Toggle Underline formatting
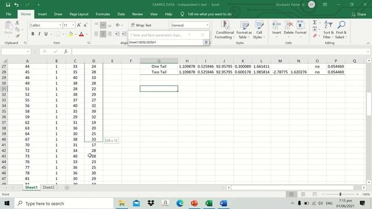 pyautogui.click(x=46, y=34)
